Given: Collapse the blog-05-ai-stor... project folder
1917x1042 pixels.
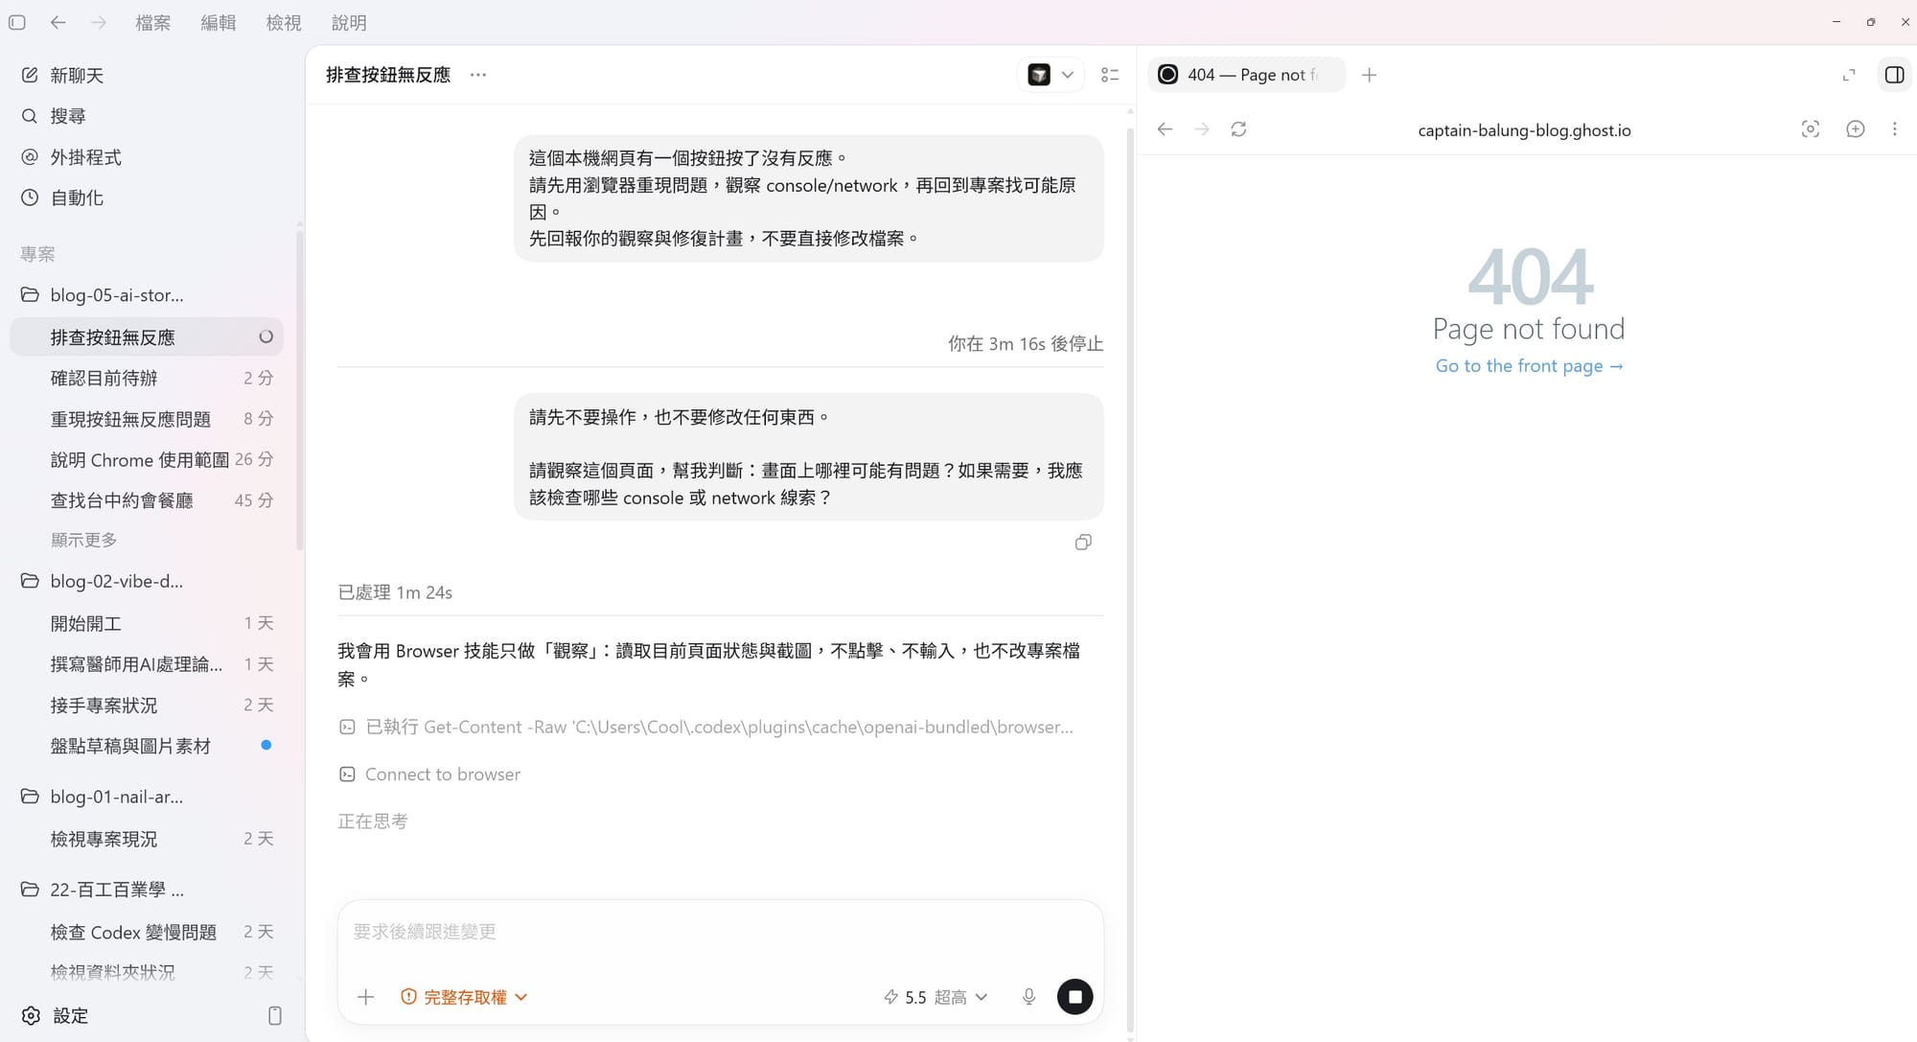Looking at the screenshot, I should [x=147, y=295].
